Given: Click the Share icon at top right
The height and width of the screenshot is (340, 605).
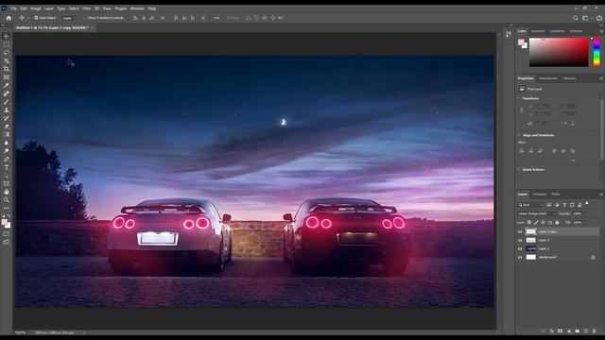Looking at the screenshot, I should pyautogui.click(x=598, y=18).
